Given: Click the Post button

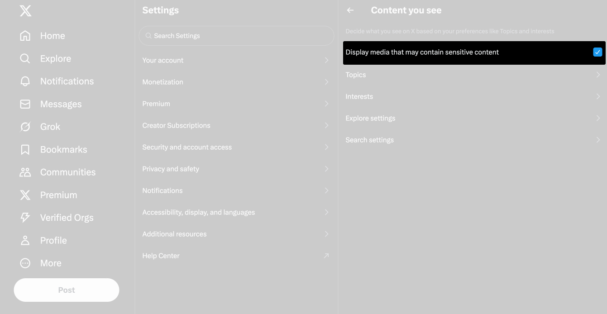Looking at the screenshot, I should (x=66, y=290).
